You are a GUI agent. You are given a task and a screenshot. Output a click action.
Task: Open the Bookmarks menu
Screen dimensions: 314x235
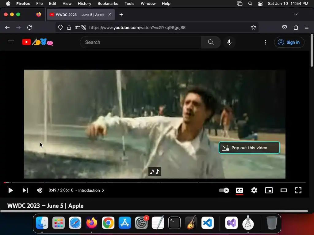click(x=108, y=3)
